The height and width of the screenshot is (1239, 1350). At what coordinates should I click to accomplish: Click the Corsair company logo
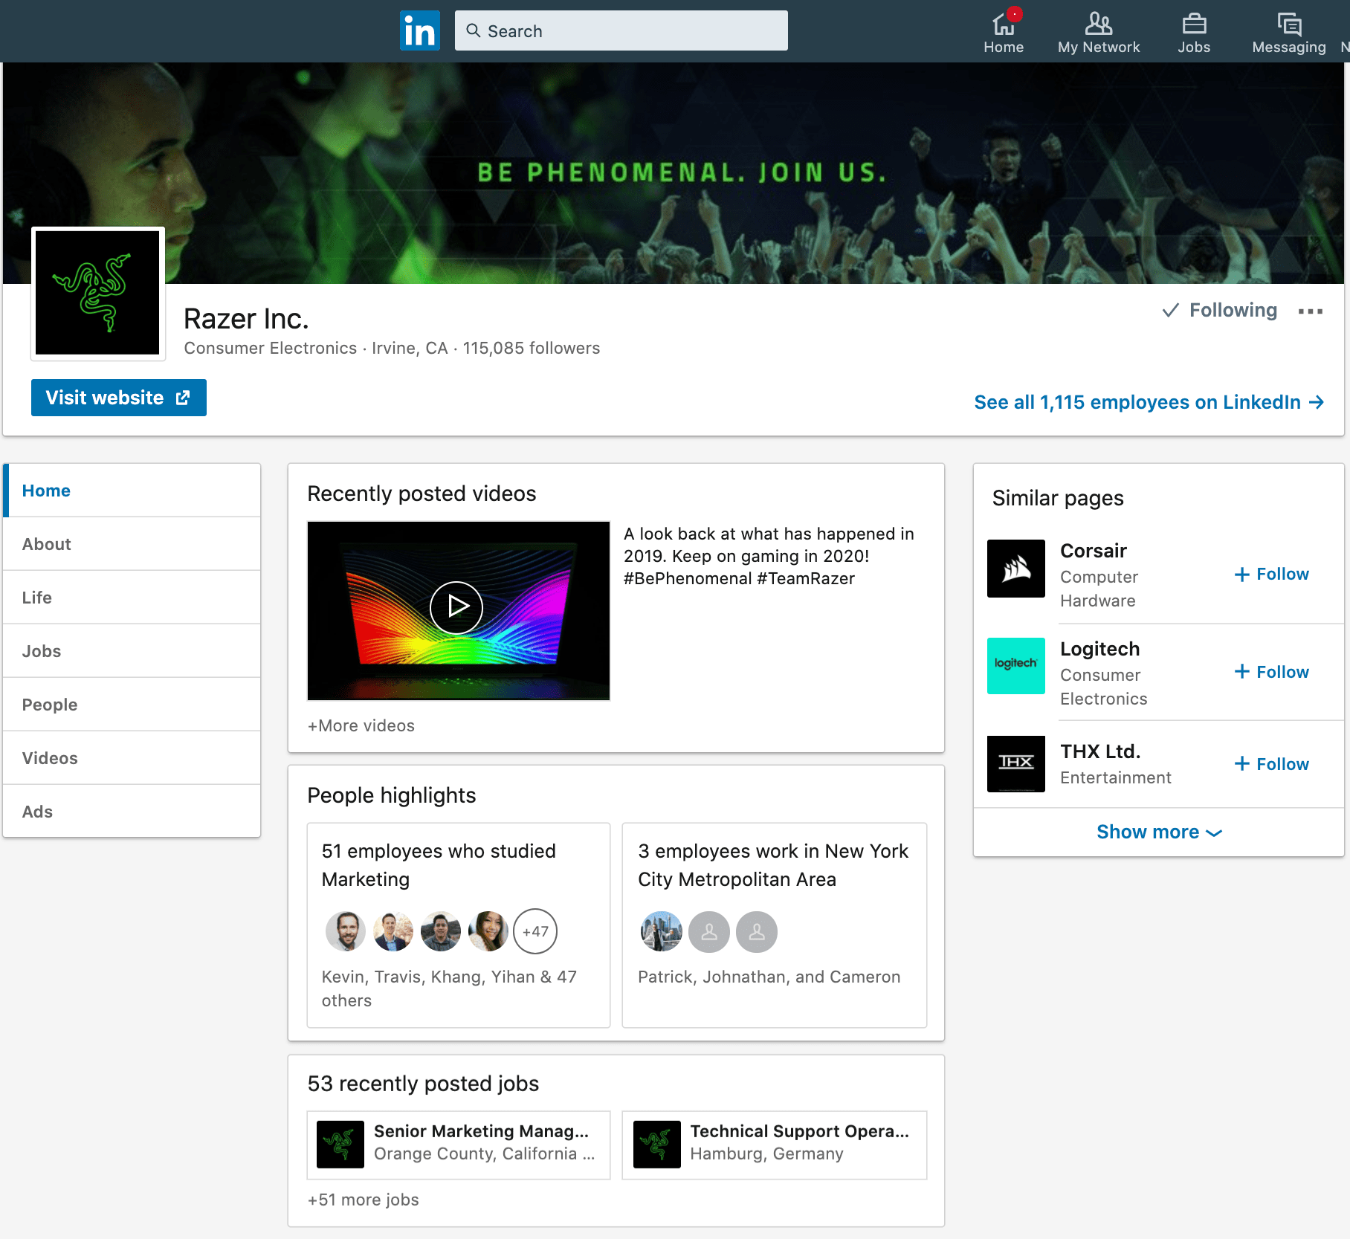[x=1015, y=569]
